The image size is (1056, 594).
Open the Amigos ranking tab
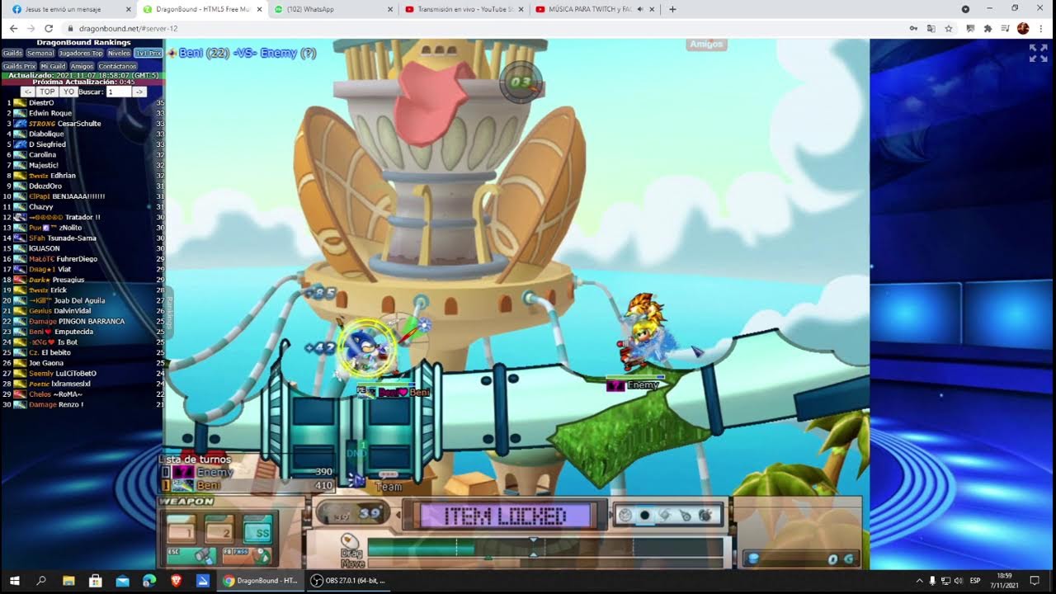[82, 66]
